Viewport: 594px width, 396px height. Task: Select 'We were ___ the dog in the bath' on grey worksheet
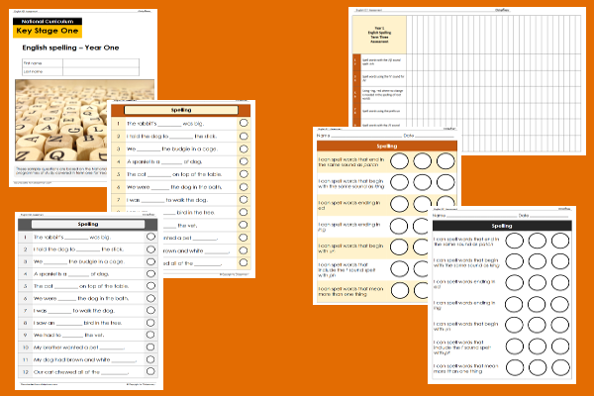pyautogui.click(x=81, y=299)
